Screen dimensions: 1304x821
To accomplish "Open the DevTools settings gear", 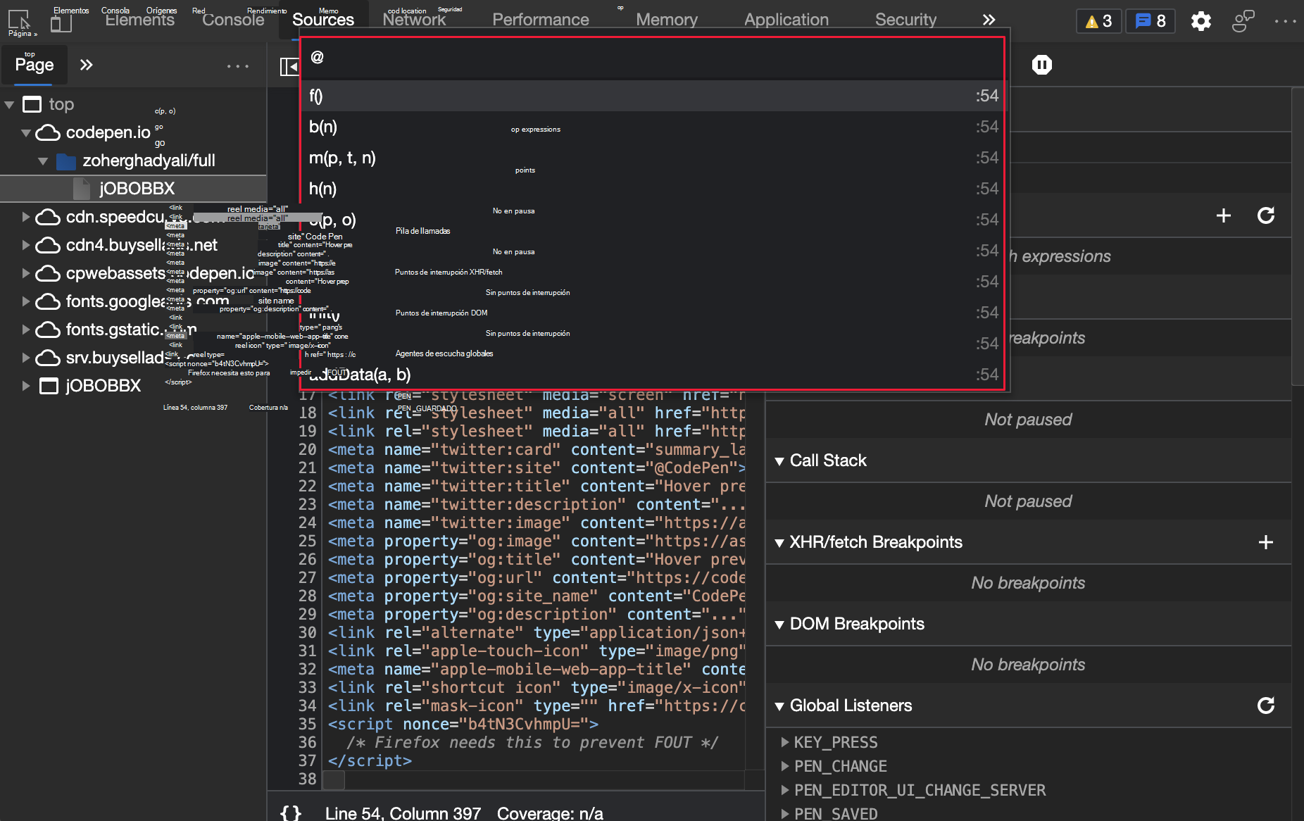I will pos(1201,21).
